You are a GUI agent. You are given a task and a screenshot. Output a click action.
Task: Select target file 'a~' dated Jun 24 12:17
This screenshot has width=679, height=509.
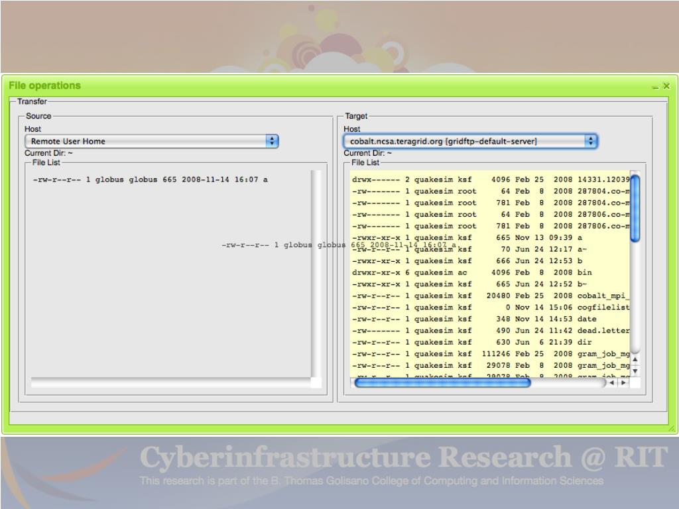[490, 249]
